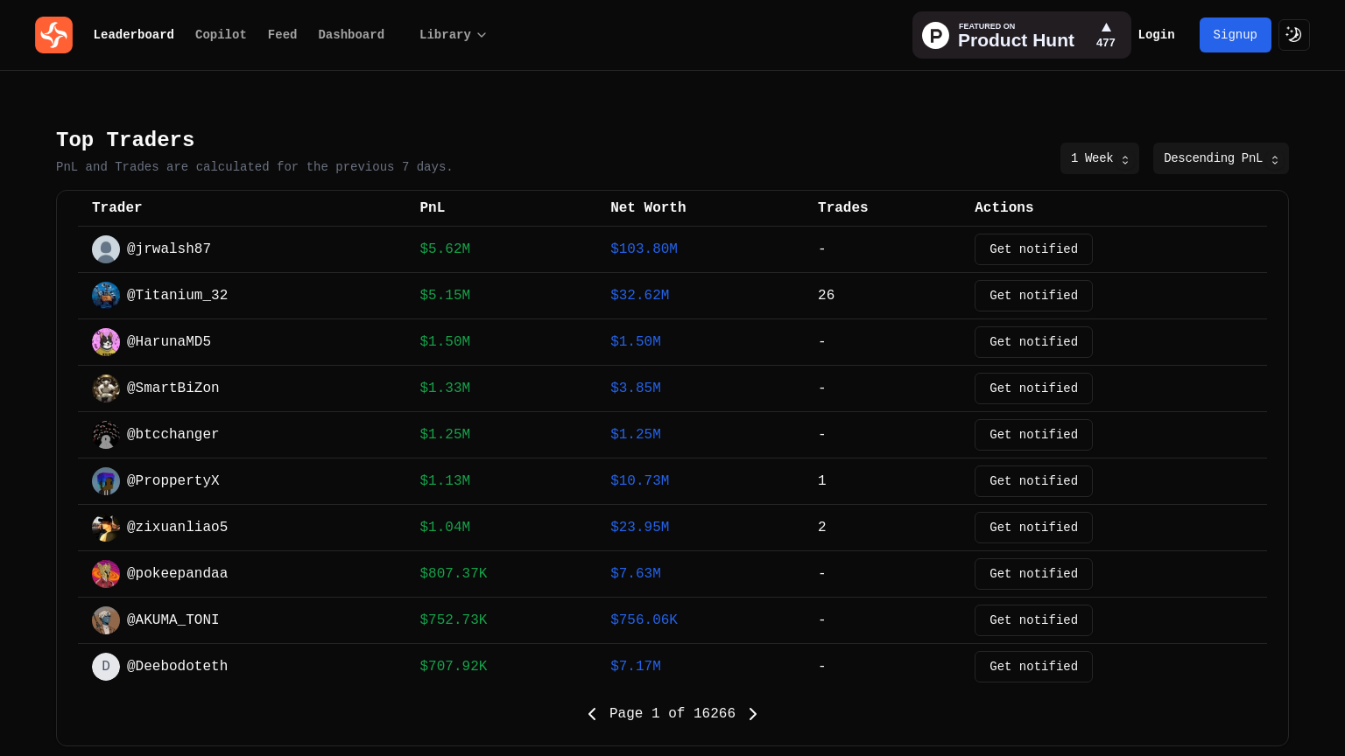Screen dimensions: 1345x756
Task: Select @pokeepandaa's avatar icon
Action: [x=106, y=574]
